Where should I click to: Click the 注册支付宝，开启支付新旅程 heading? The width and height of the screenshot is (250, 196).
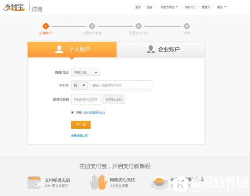point(115,166)
